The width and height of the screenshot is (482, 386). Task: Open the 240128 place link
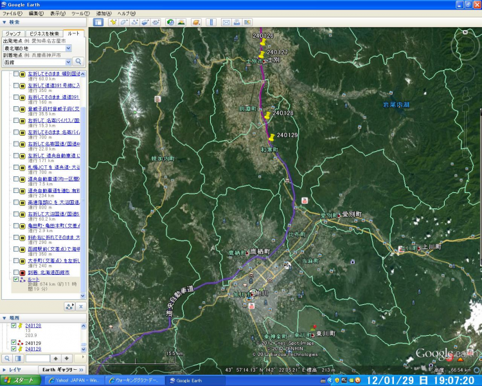[x=33, y=326]
